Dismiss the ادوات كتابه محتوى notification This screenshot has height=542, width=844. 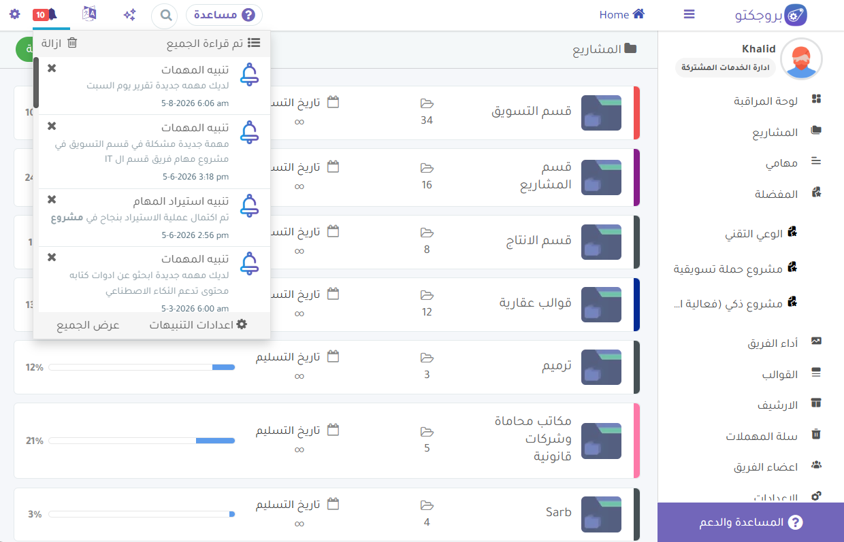[x=52, y=257]
